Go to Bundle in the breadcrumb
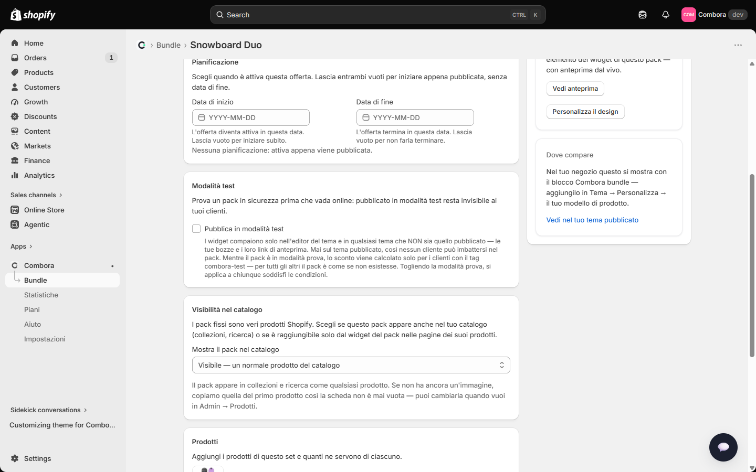The image size is (756, 472). coord(169,45)
